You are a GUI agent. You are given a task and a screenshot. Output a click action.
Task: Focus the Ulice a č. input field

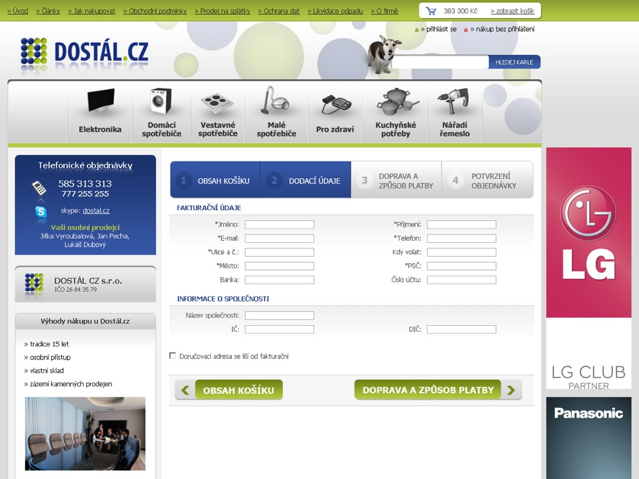(x=280, y=252)
